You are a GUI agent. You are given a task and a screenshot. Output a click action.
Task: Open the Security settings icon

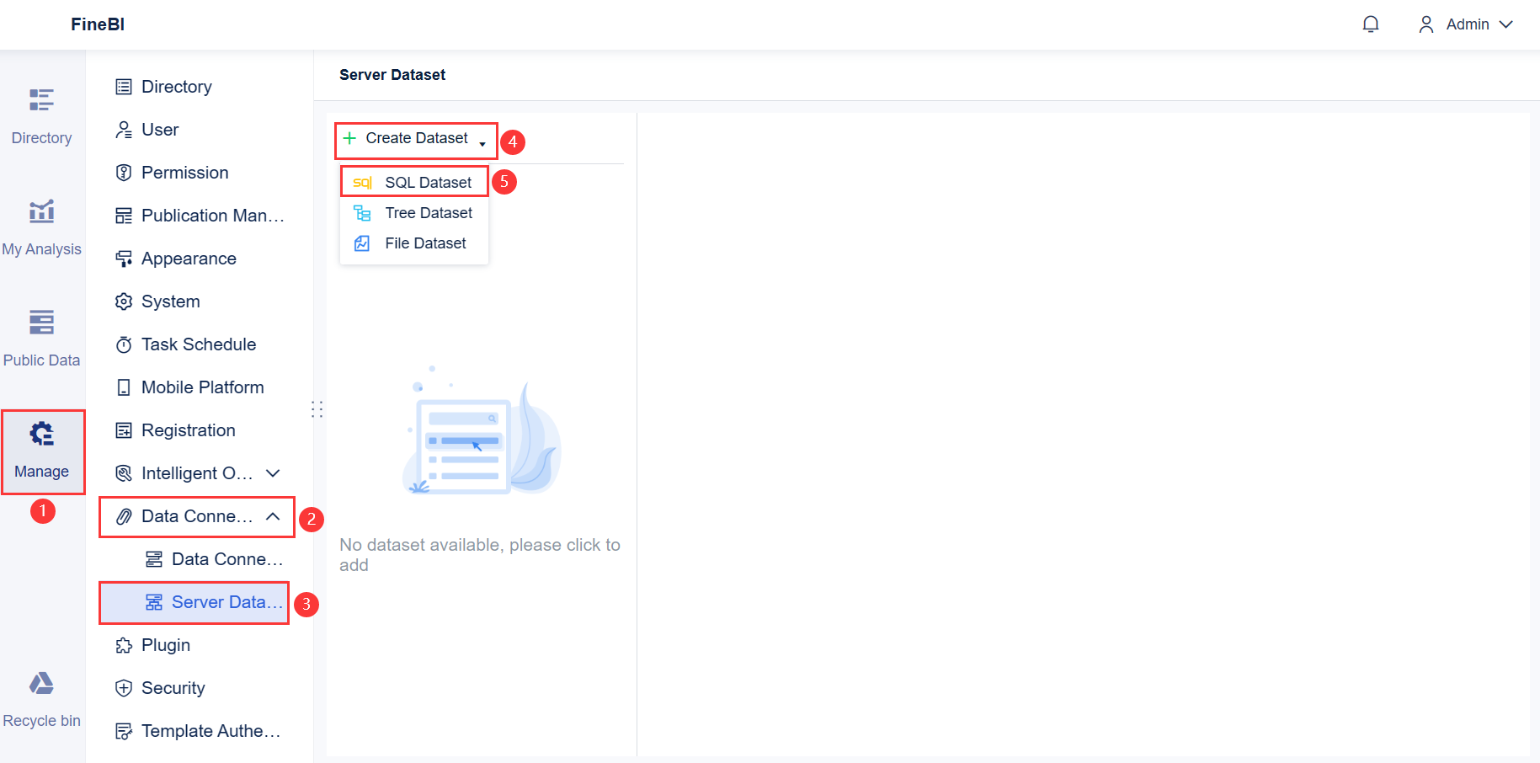(x=124, y=688)
